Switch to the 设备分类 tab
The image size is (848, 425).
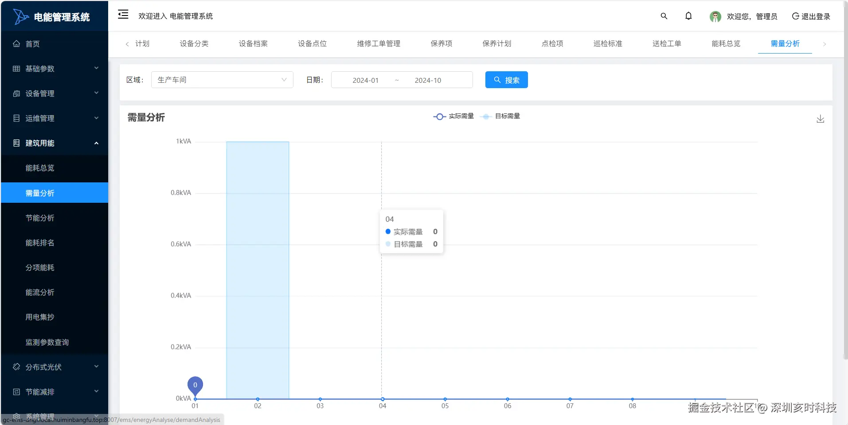(194, 43)
